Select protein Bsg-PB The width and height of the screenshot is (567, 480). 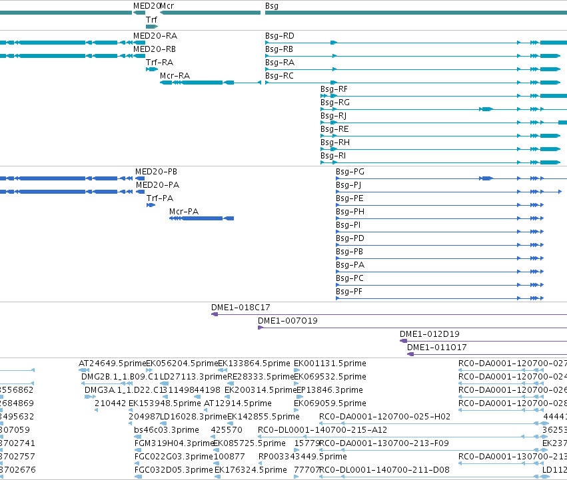[349, 252]
